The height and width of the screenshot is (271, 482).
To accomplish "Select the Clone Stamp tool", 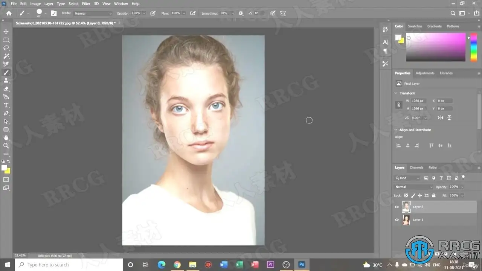I will tap(6, 81).
